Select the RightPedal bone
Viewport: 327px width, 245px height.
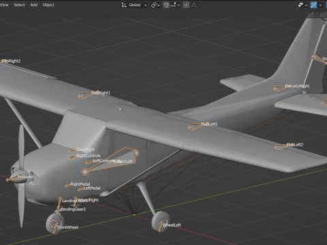coord(67,185)
